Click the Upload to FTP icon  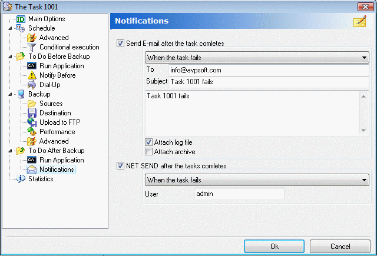coord(32,122)
